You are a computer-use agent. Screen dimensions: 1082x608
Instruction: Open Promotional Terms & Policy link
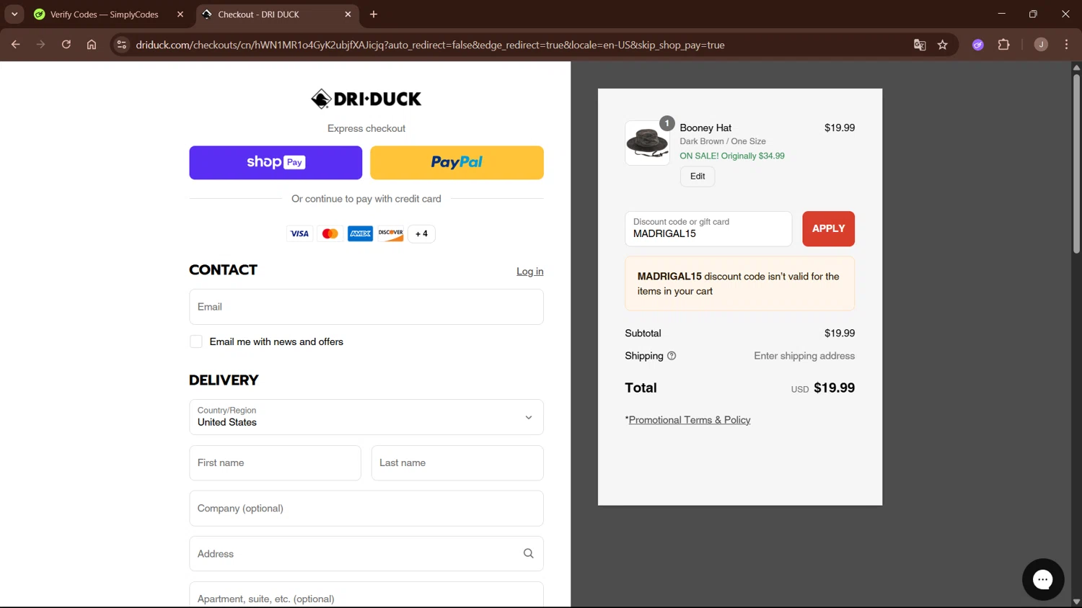click(x=690, y=420)
